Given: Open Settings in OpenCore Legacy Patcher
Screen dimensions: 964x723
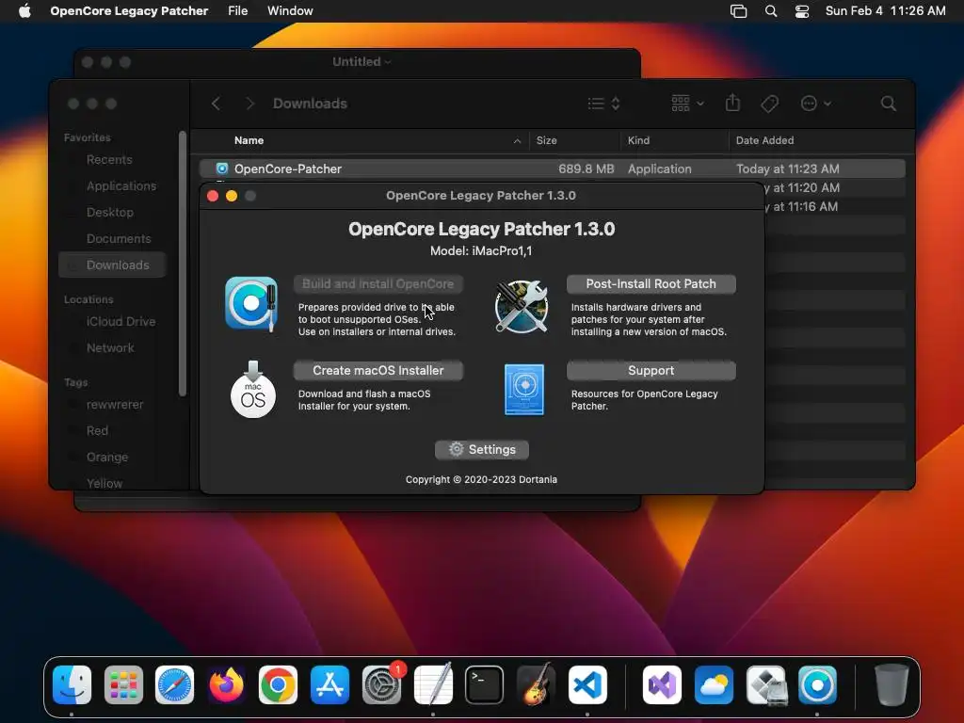Looking at the screenshot, I should [x=481, y=449].
